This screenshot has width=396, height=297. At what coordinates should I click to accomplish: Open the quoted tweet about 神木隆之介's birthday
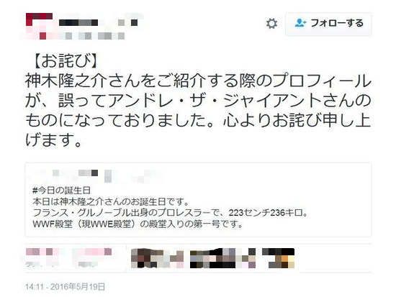click(198, 200)
